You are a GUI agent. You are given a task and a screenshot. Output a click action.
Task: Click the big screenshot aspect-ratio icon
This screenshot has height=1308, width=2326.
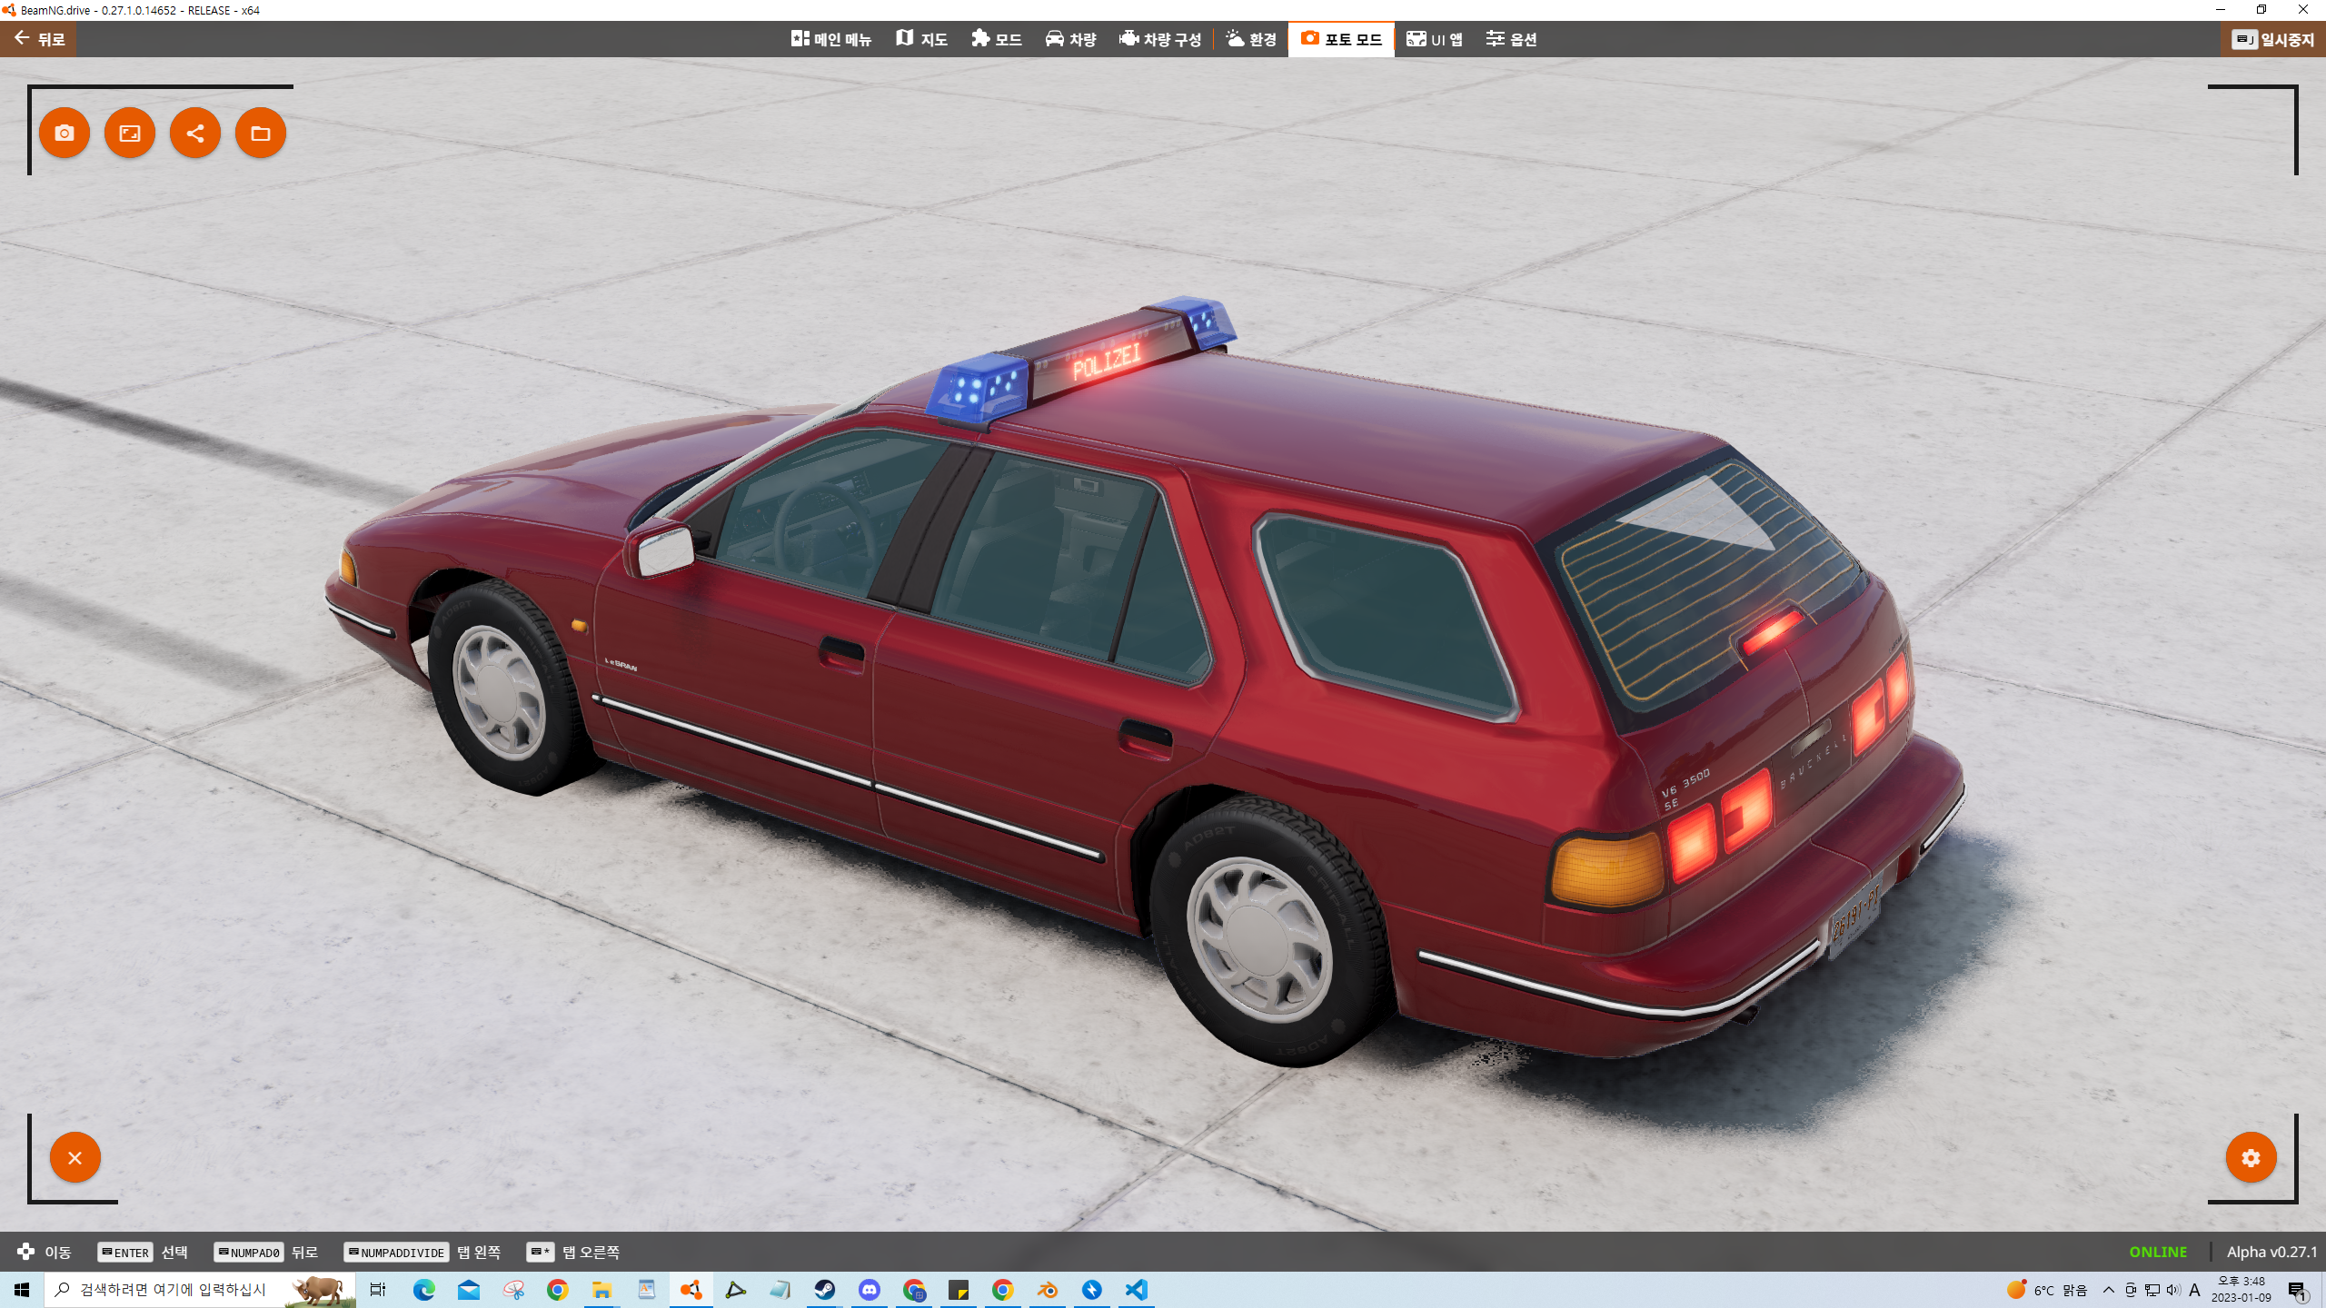(x=130, y=134)
